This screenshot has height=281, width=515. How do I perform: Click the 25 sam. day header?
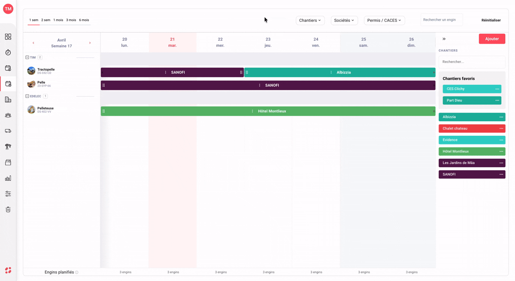[364, 42]
